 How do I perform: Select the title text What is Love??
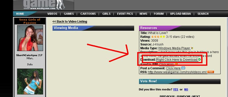(158, 33)
